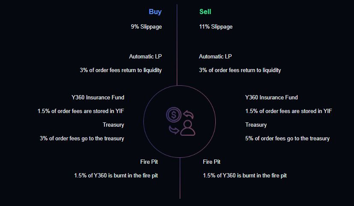Click Y360 Insurance Fund on sell side
The image size is (354, 206).
(x=271, y=97)
